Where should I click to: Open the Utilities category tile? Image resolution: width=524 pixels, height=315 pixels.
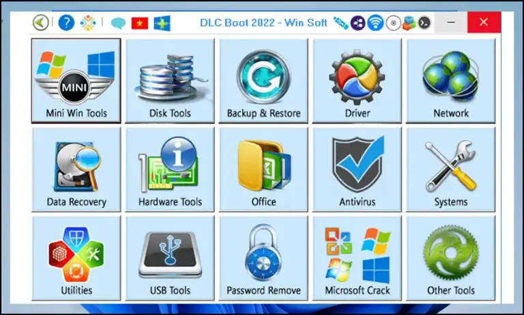76,258
